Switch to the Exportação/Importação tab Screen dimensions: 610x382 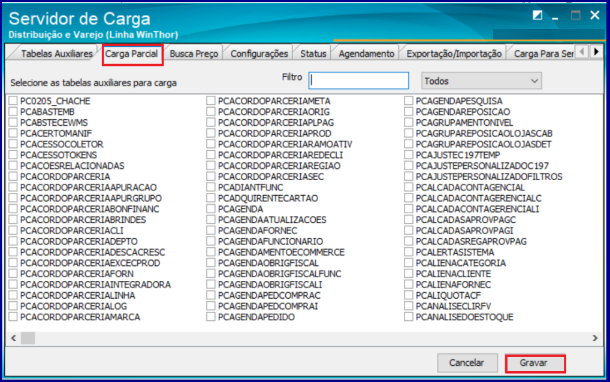[x=454, y=54]
